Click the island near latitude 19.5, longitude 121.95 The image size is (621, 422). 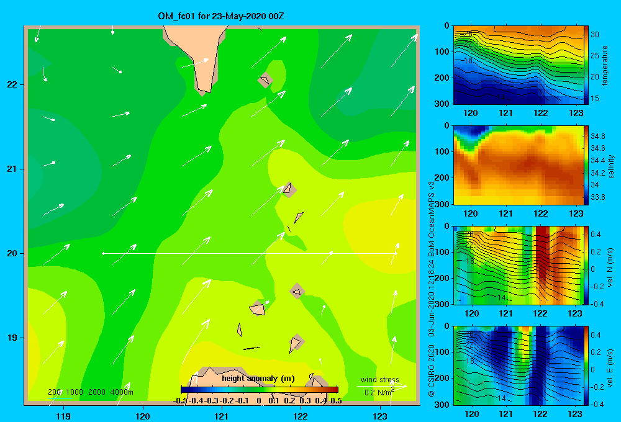point(297,292)
